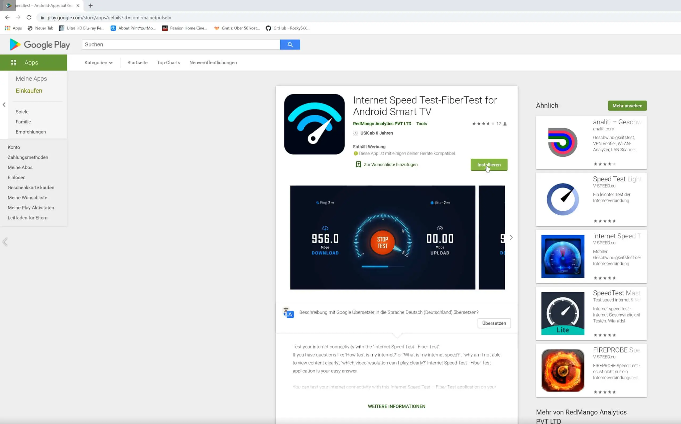Open the Top-Charts tab
The width and height of the screenshot is (681, 424).
[x=168, y=62]
